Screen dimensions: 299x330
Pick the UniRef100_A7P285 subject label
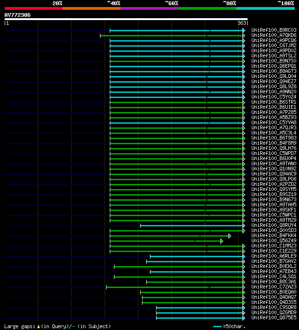[x=274, y=112]
